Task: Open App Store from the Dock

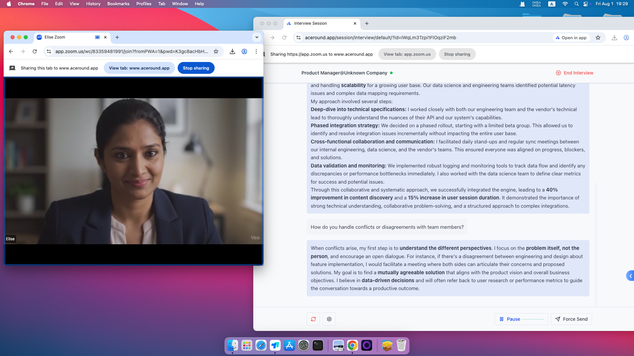Action: [x=289, y=345]
